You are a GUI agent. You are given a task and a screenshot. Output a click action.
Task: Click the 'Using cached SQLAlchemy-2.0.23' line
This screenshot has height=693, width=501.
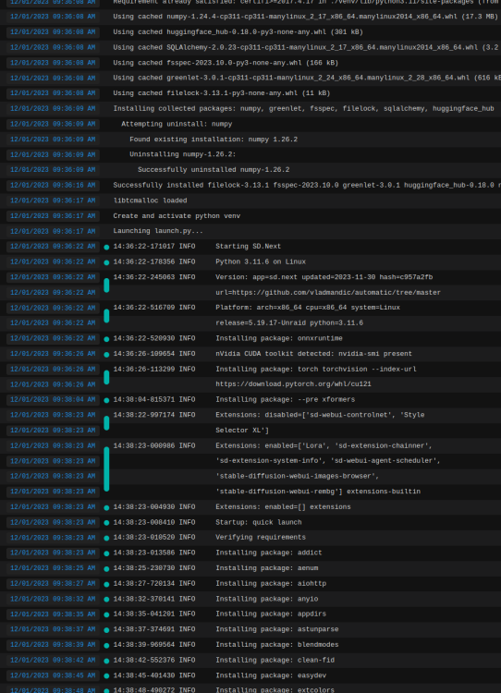pyautogui.click(x=306, y=47)
